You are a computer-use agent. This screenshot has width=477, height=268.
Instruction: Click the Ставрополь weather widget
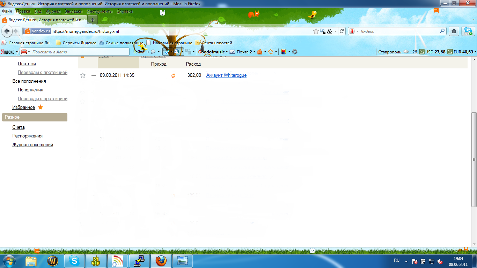(x=398, y=52)
